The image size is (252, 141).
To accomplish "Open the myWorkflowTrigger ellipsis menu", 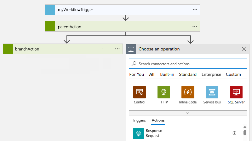I will 195,10.
